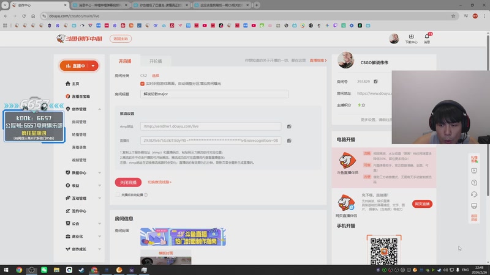Click 选择 beside the CS2 category

[x=156, y=75]
